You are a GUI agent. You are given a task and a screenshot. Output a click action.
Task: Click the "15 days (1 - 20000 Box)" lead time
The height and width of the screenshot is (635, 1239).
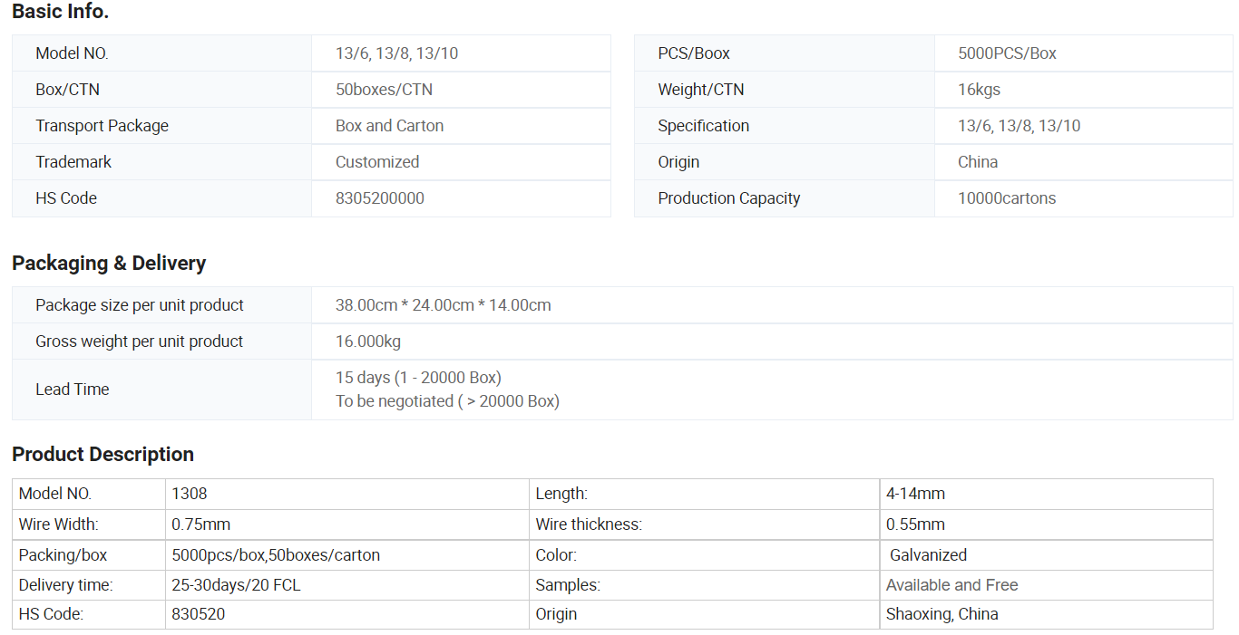click(418, 378)
